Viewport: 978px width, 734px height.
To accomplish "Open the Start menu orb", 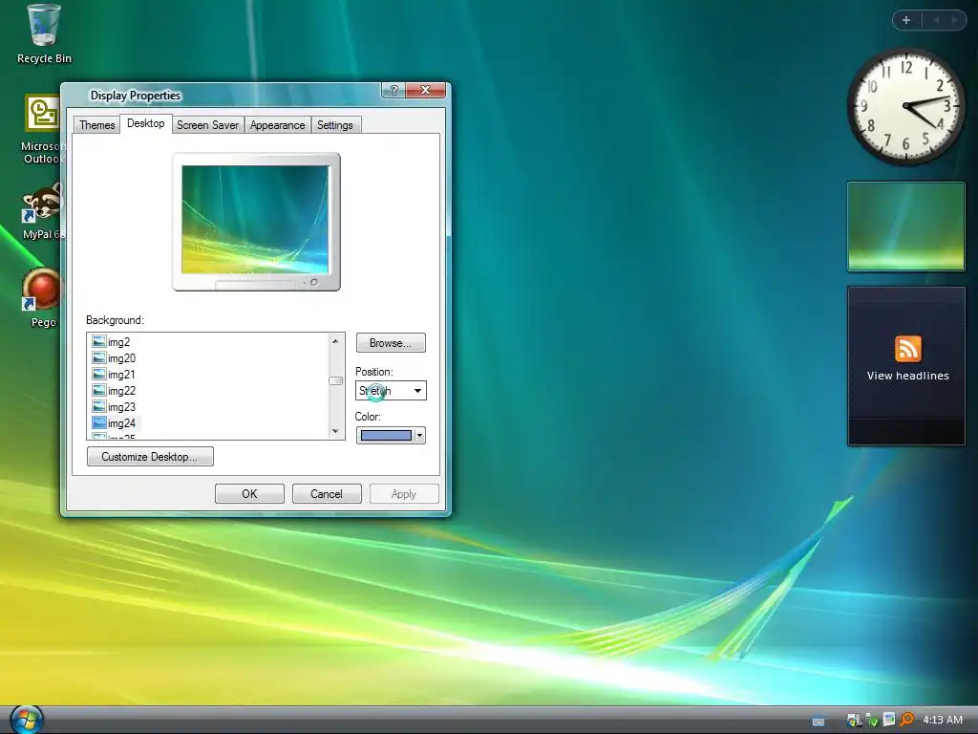I will point(27,720).
